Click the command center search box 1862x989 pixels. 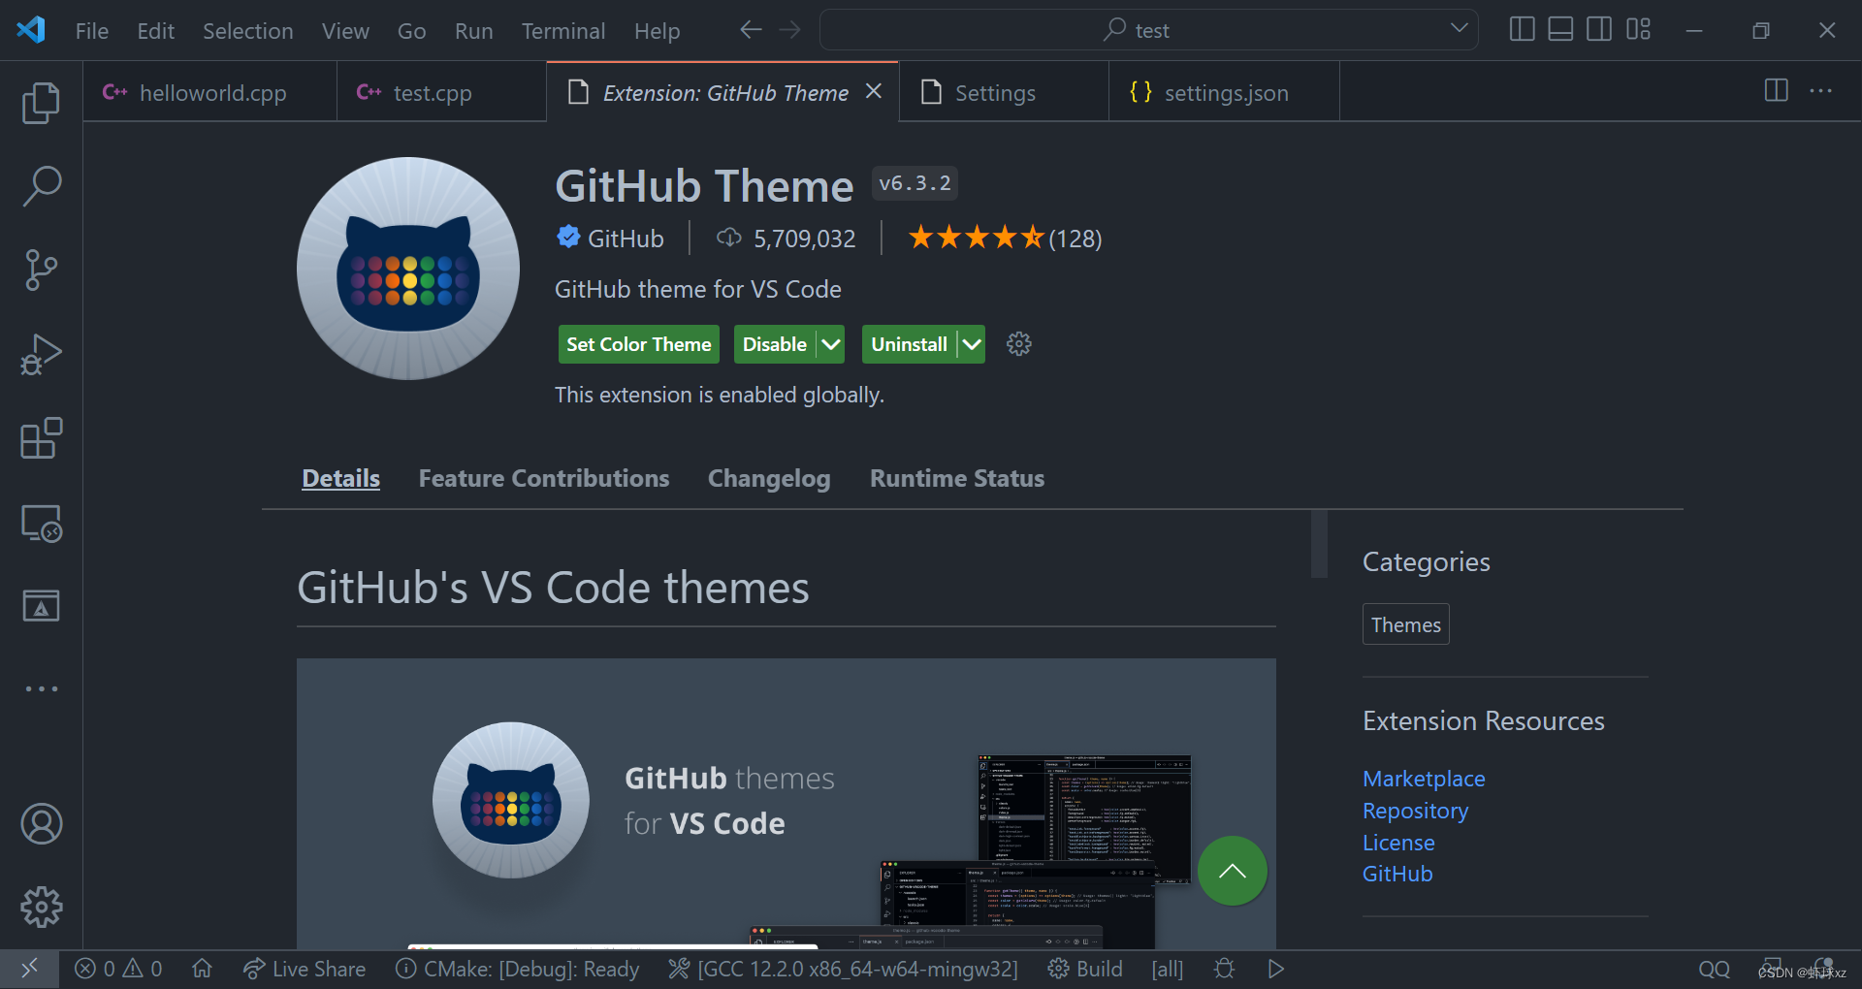[1148, 30]
